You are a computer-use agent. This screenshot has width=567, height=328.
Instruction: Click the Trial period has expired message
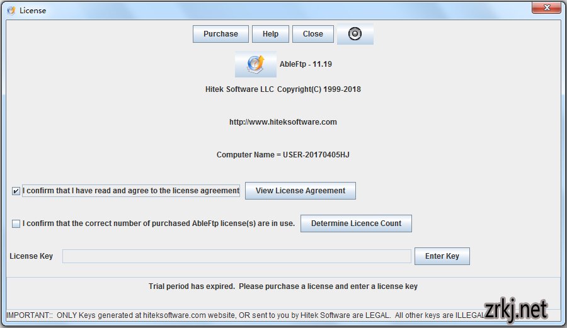pyautogui.click(x=283, y=286)
